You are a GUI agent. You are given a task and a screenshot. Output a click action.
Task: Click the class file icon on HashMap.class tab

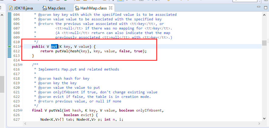point(78,8)
